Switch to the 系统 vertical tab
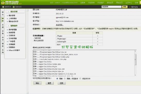 click(x=3, y=51)
